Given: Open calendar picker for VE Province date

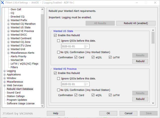Looking at the screenshot, I should [86, 84].
